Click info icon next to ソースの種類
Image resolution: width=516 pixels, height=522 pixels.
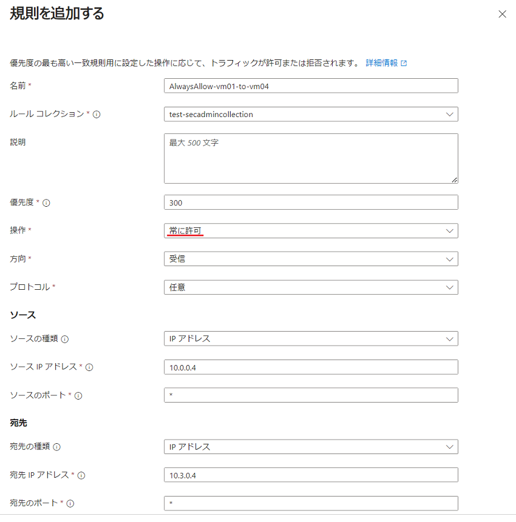[x=65, y=340]
